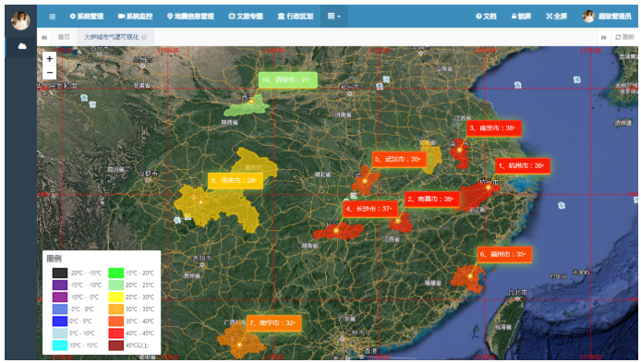
Task: Click the 贵阳市 city label on map
Action: coord(202,259)
